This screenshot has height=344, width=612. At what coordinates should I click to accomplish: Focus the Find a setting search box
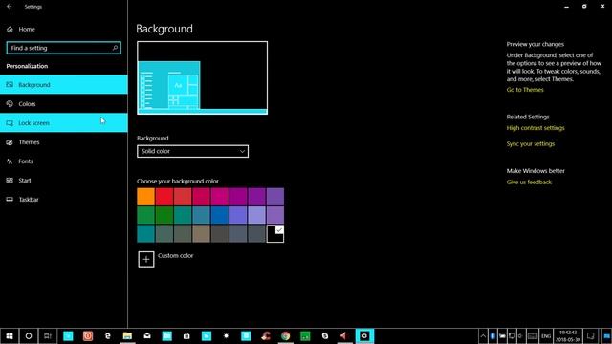(64, 48)
